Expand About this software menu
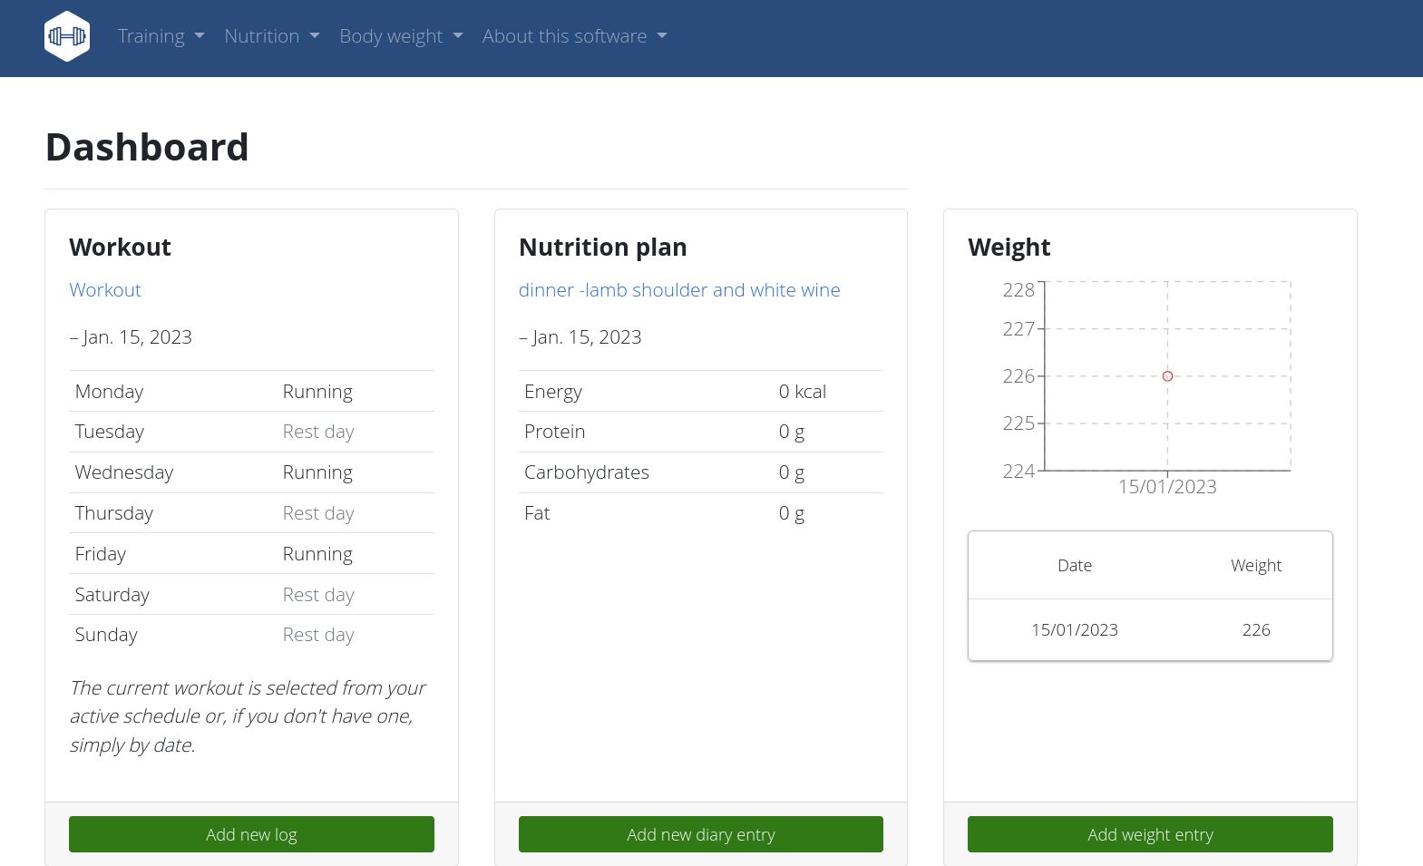This screenshot has width=1423, height=866. (x=574, y=36)
